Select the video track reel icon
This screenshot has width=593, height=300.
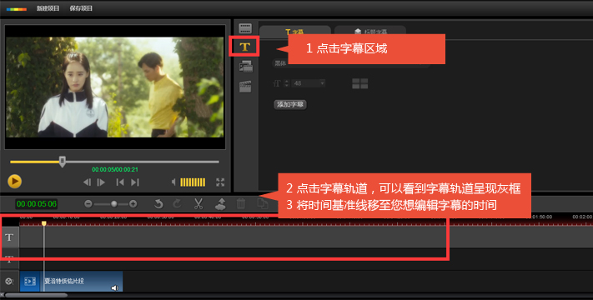pyautogui.click(x=9, y=281)
